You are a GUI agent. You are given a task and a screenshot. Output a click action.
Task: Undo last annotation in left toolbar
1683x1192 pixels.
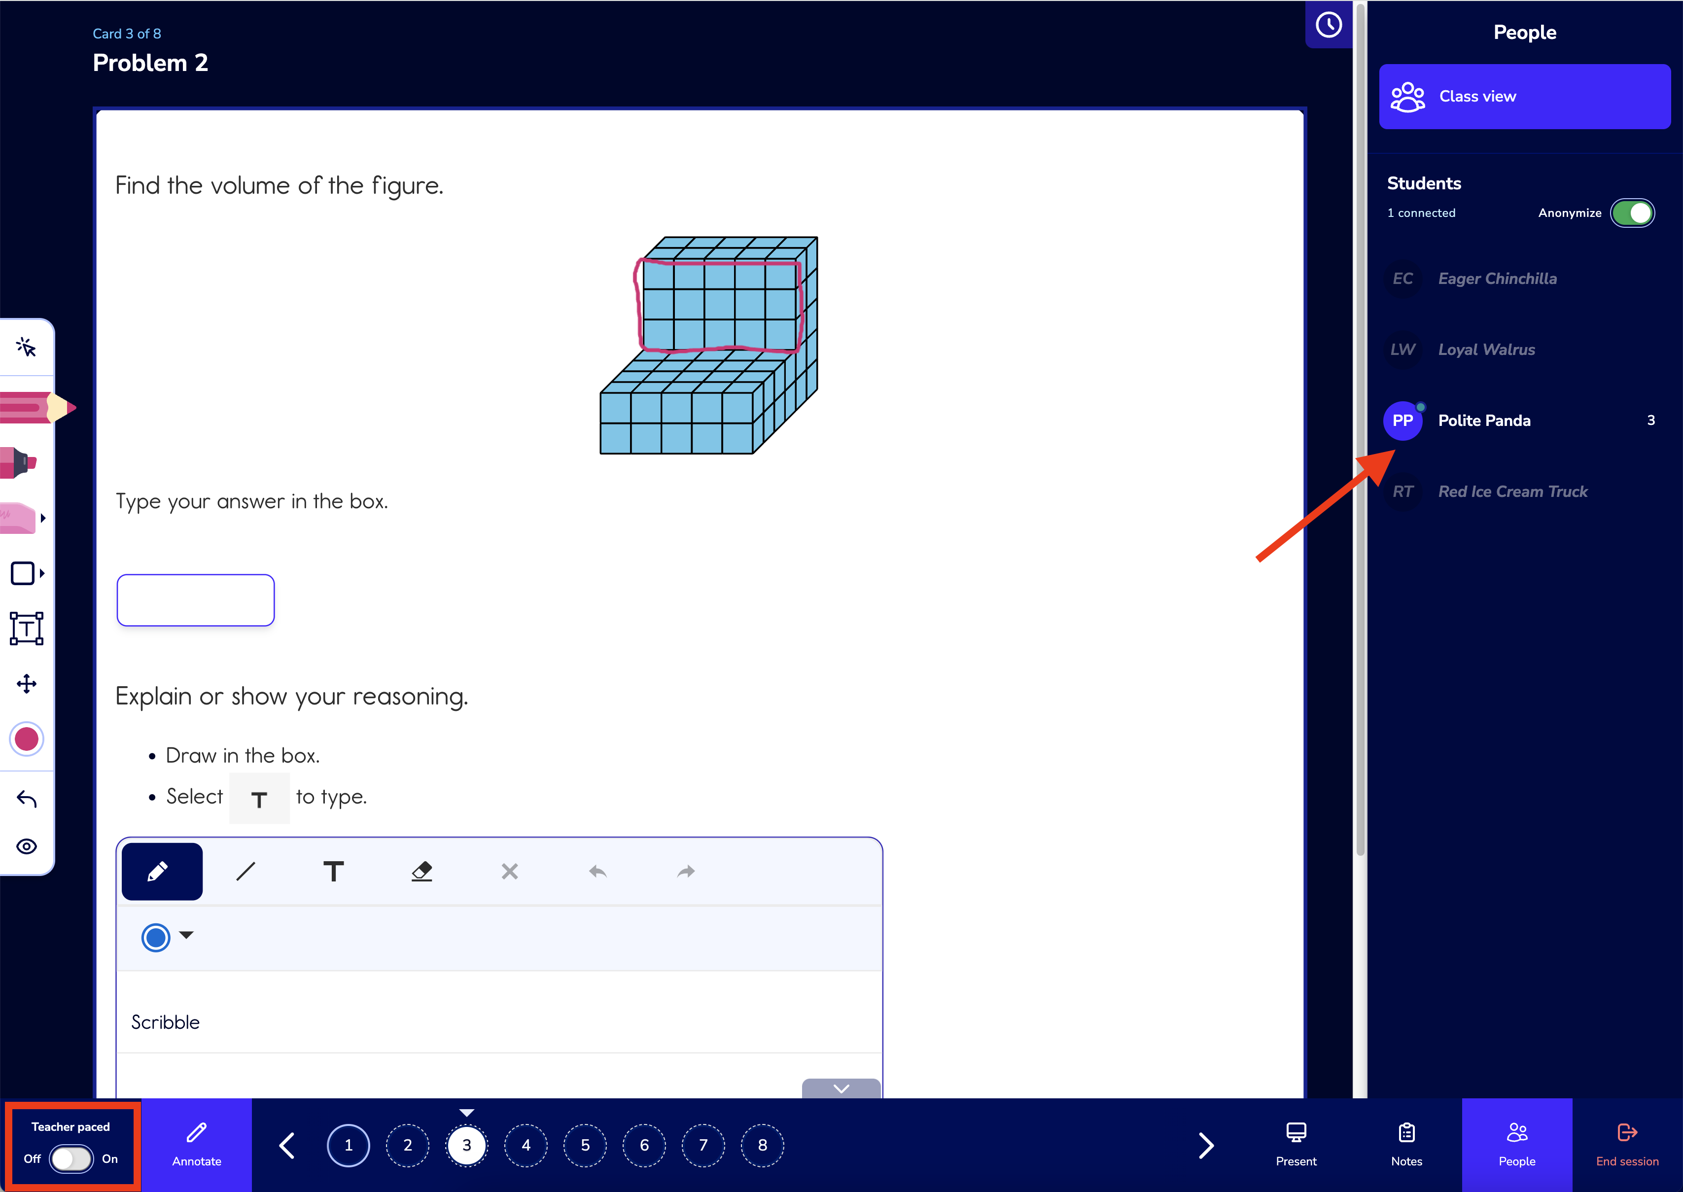(27, 799)
